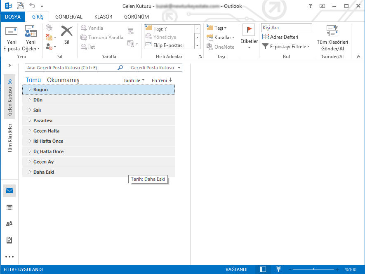This screenshot has width=365, height=274.
Task: Filter by Okunmamış messages
Action: [63, 80]
